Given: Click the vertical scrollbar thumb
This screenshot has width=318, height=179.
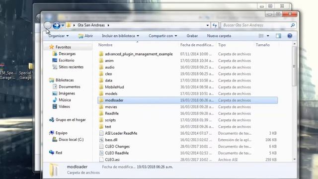Looking at the screenshot, I should pyautogui.click(x=294, y=66).
